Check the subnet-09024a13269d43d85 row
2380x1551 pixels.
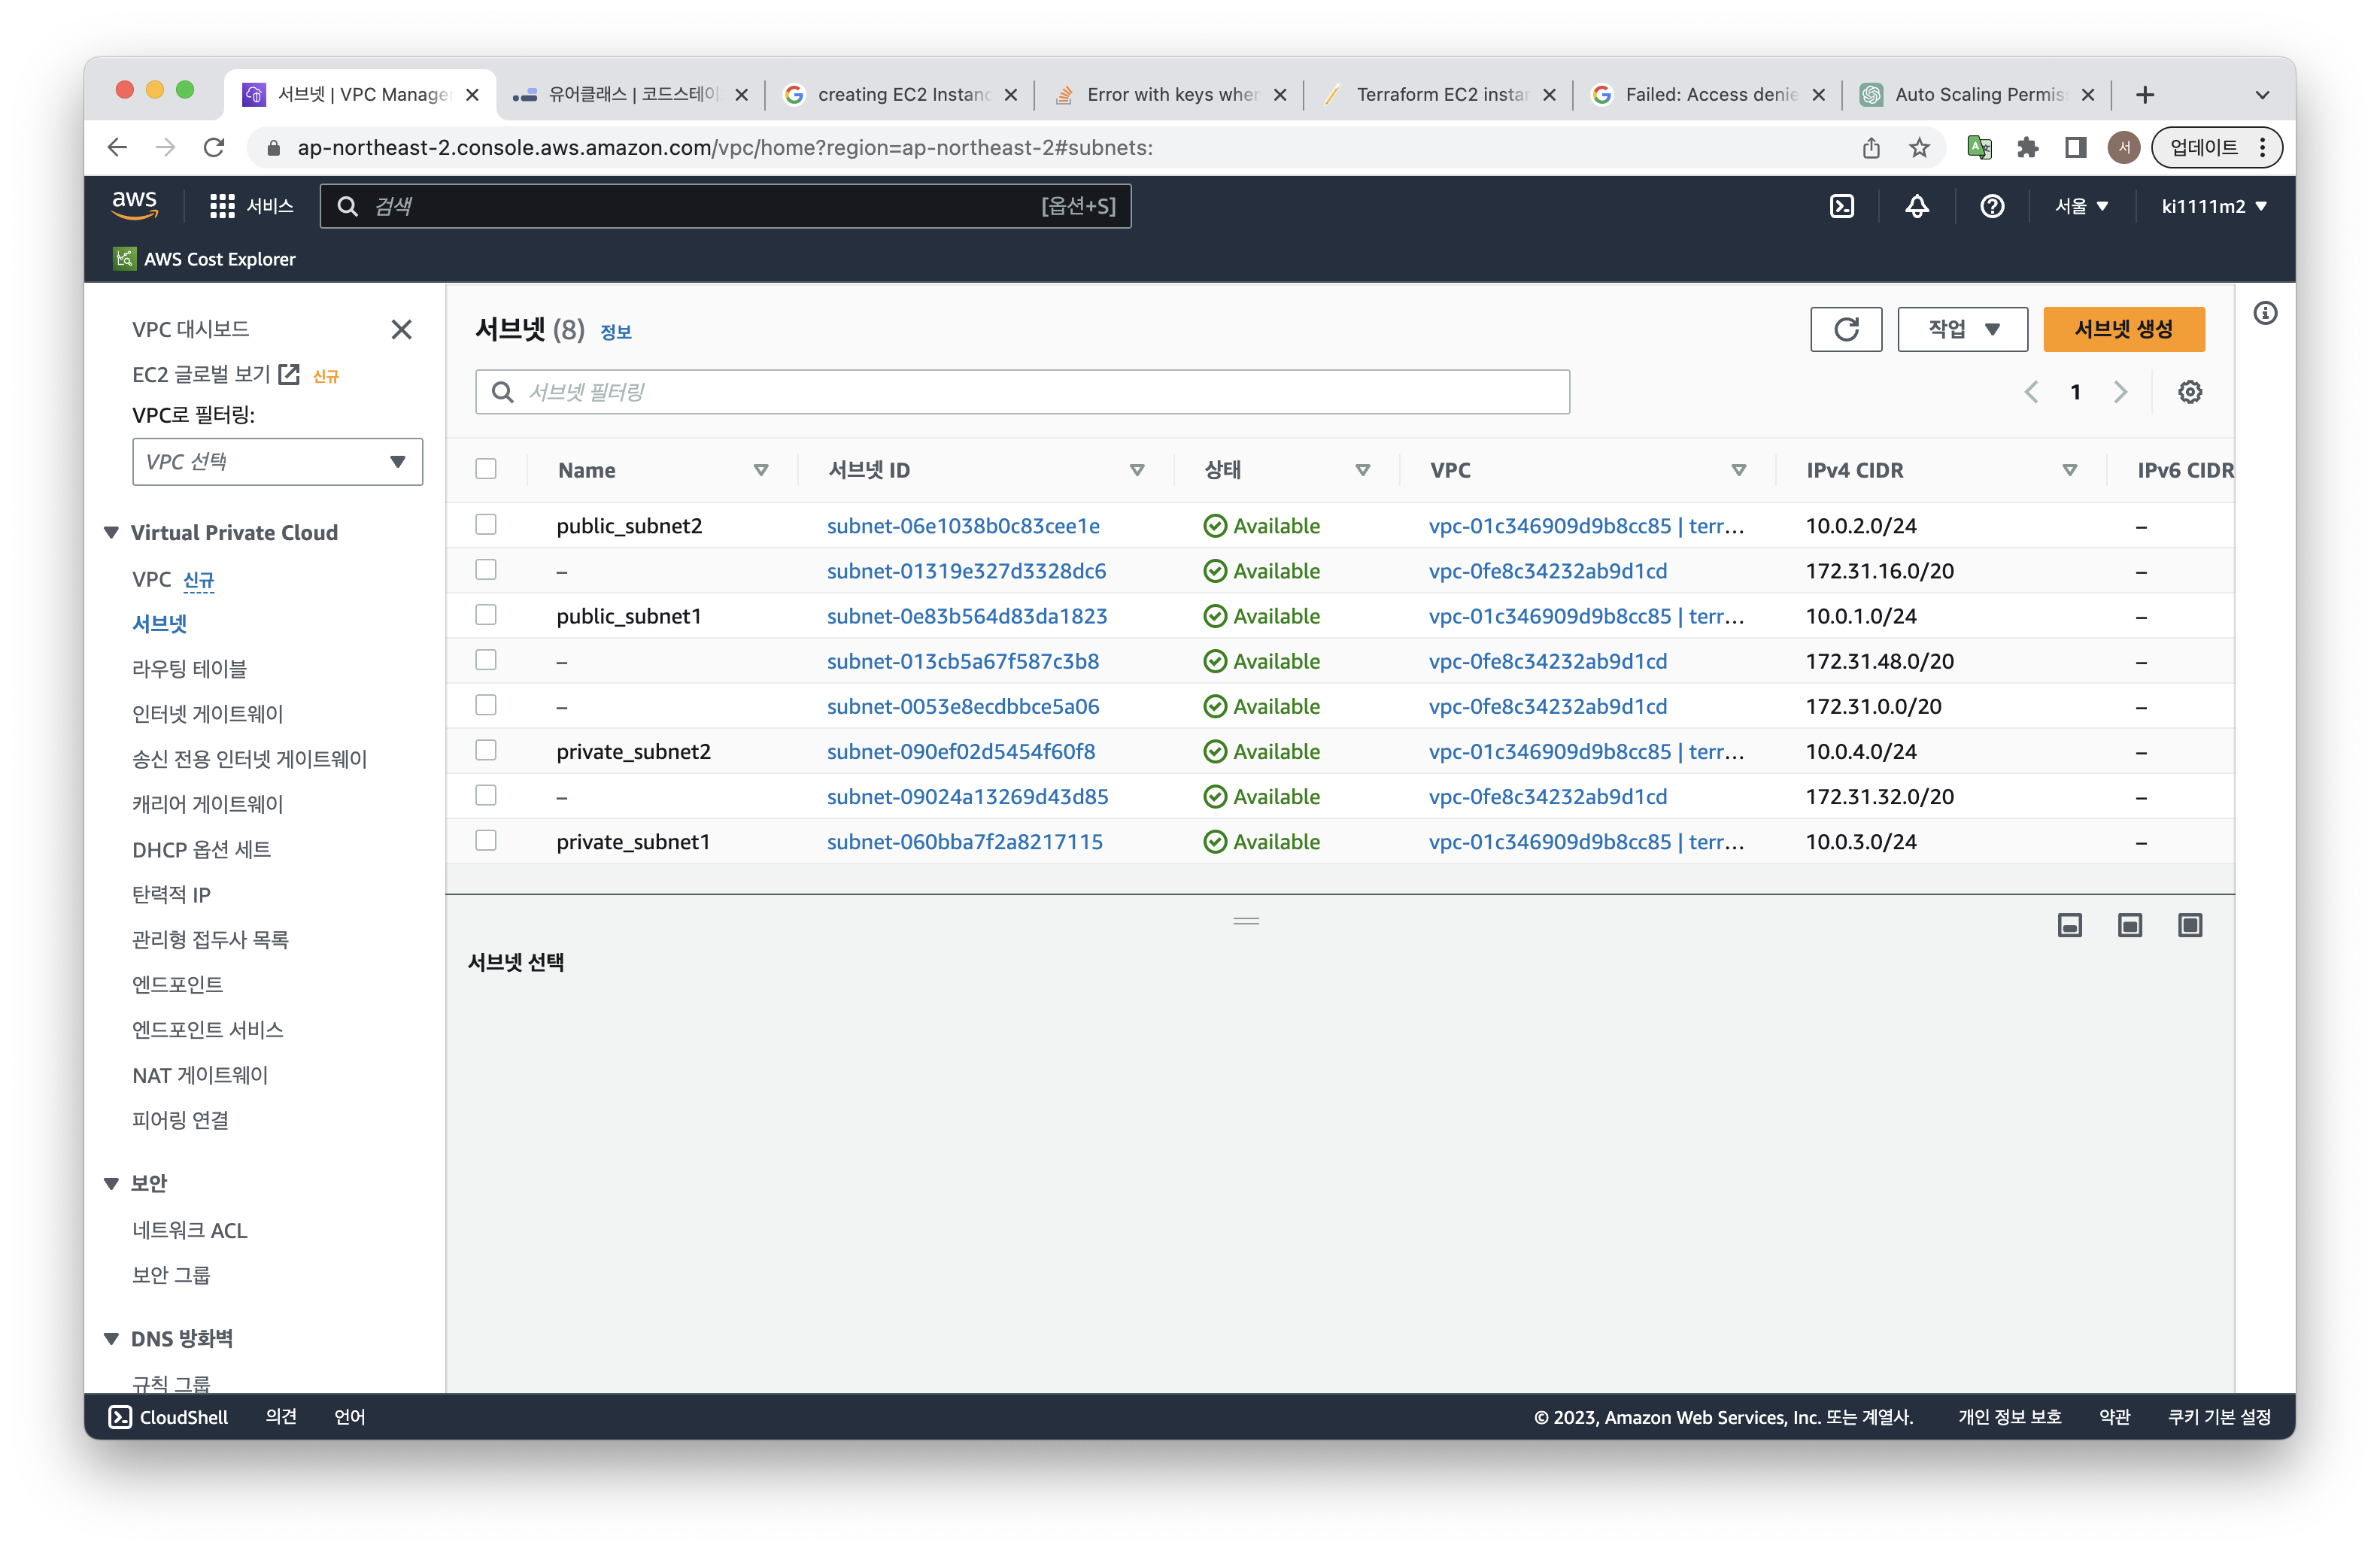coord(486,794)
